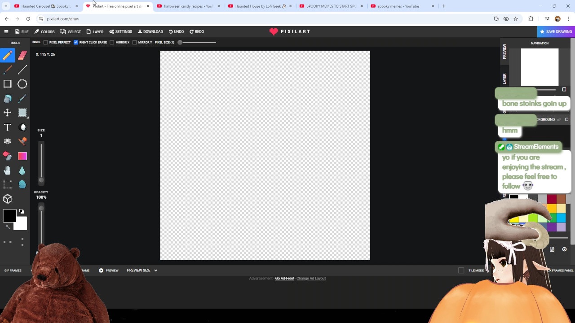The height and width of the screenshot is (323, 575).
Task: Open the Layer menu
Action: (95, 31)
